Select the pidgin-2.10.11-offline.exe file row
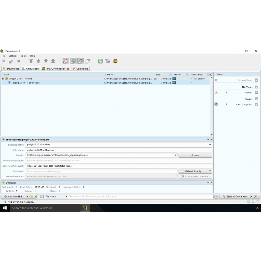Screen dimensions: 261x261 click(106, 83)
